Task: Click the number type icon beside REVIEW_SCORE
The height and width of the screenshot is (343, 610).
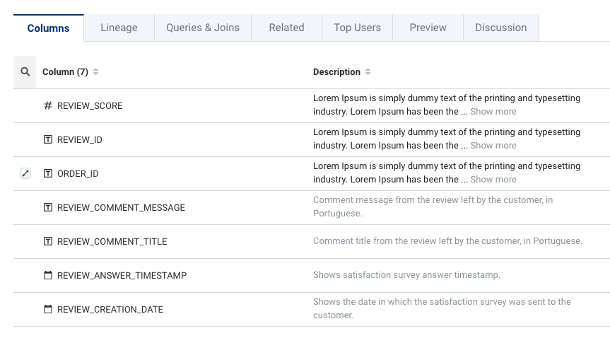Action: [48, 106]
